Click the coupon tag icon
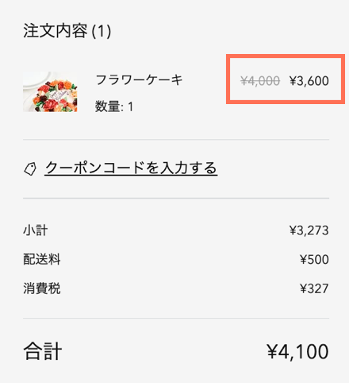Viewport: 349px width, 383px height. pyautogui.click(x=30, y=168)
